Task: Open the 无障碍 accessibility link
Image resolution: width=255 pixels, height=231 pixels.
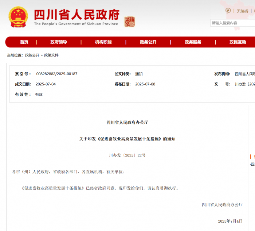Action: pos(242,11)
